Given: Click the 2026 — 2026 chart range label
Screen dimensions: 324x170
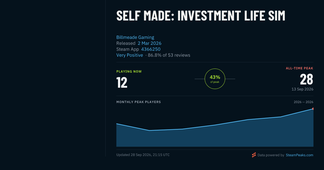Looking at the screenshot, I should 303,102.
